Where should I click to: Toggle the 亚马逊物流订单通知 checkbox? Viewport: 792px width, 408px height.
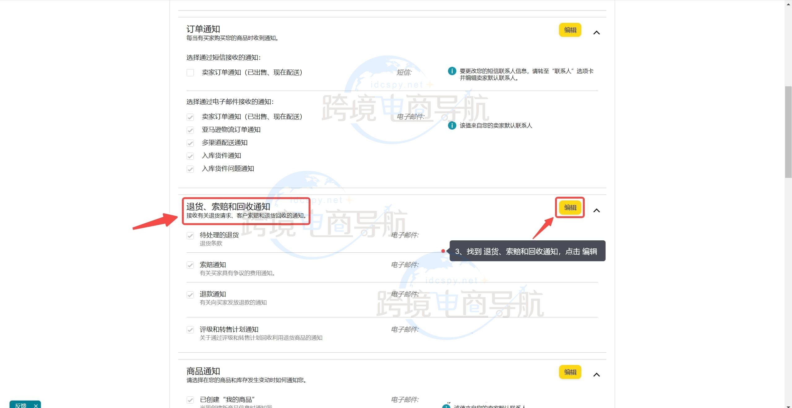pyautogui.click(x=190, y=130)
